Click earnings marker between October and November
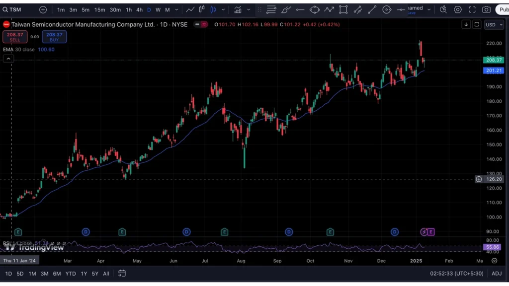509x286 pixels. pyautogui.click(x=330, y=232)
